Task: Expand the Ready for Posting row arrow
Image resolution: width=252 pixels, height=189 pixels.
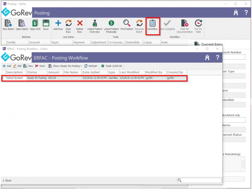Action: (3, 78)
